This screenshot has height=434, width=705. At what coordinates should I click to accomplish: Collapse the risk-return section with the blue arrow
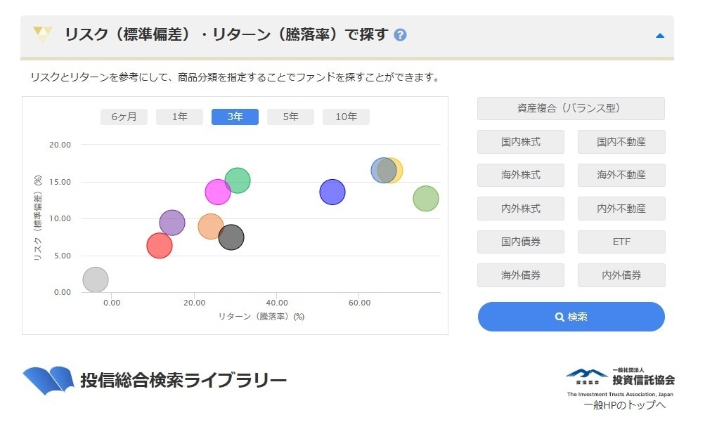(x=659, y=36)
